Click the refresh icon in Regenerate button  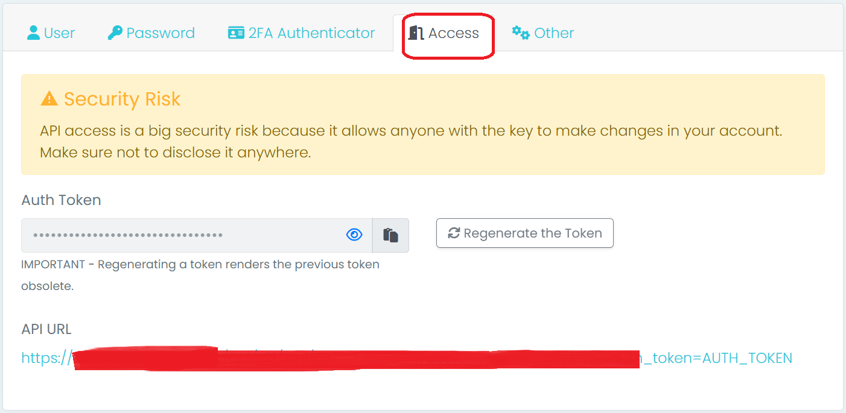tap(454, 233)
